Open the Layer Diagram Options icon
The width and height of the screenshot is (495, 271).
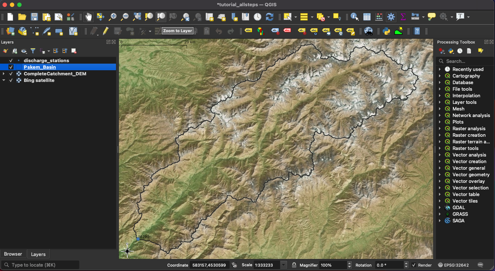coord(260,31)
